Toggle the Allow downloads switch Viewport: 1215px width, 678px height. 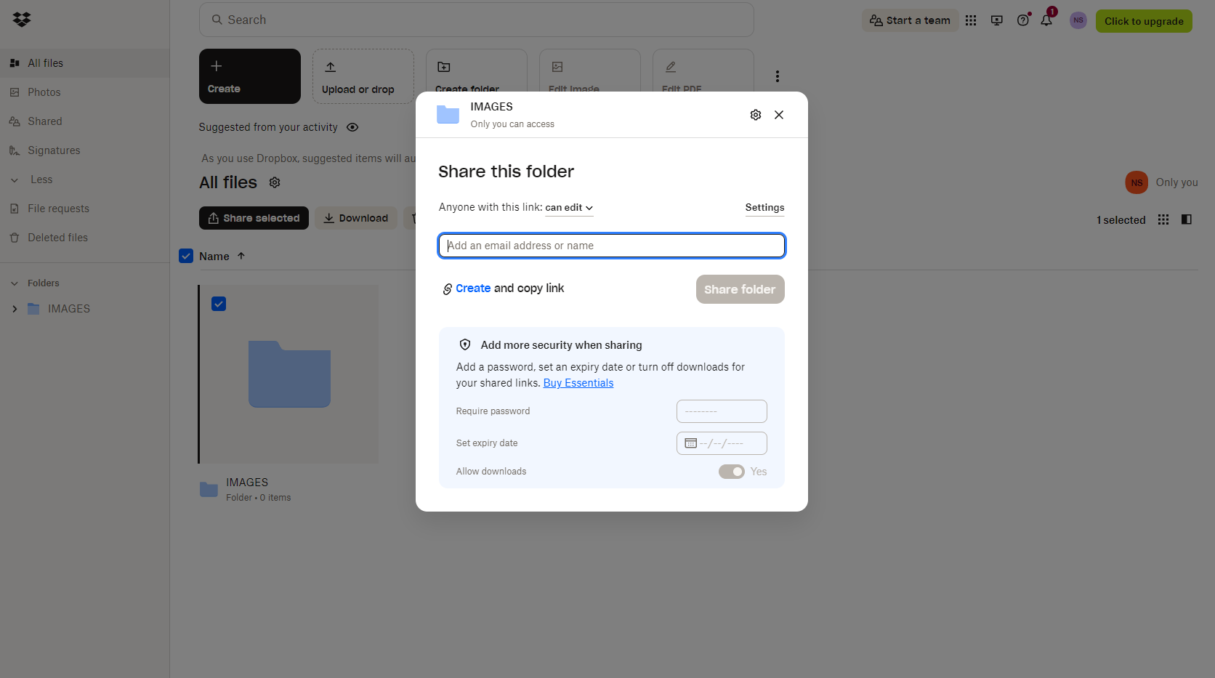click(x=732, y=472)
